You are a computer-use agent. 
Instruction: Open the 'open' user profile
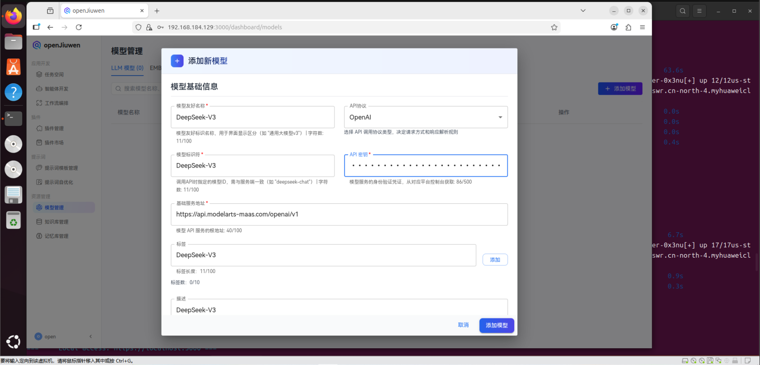(45, 336)
